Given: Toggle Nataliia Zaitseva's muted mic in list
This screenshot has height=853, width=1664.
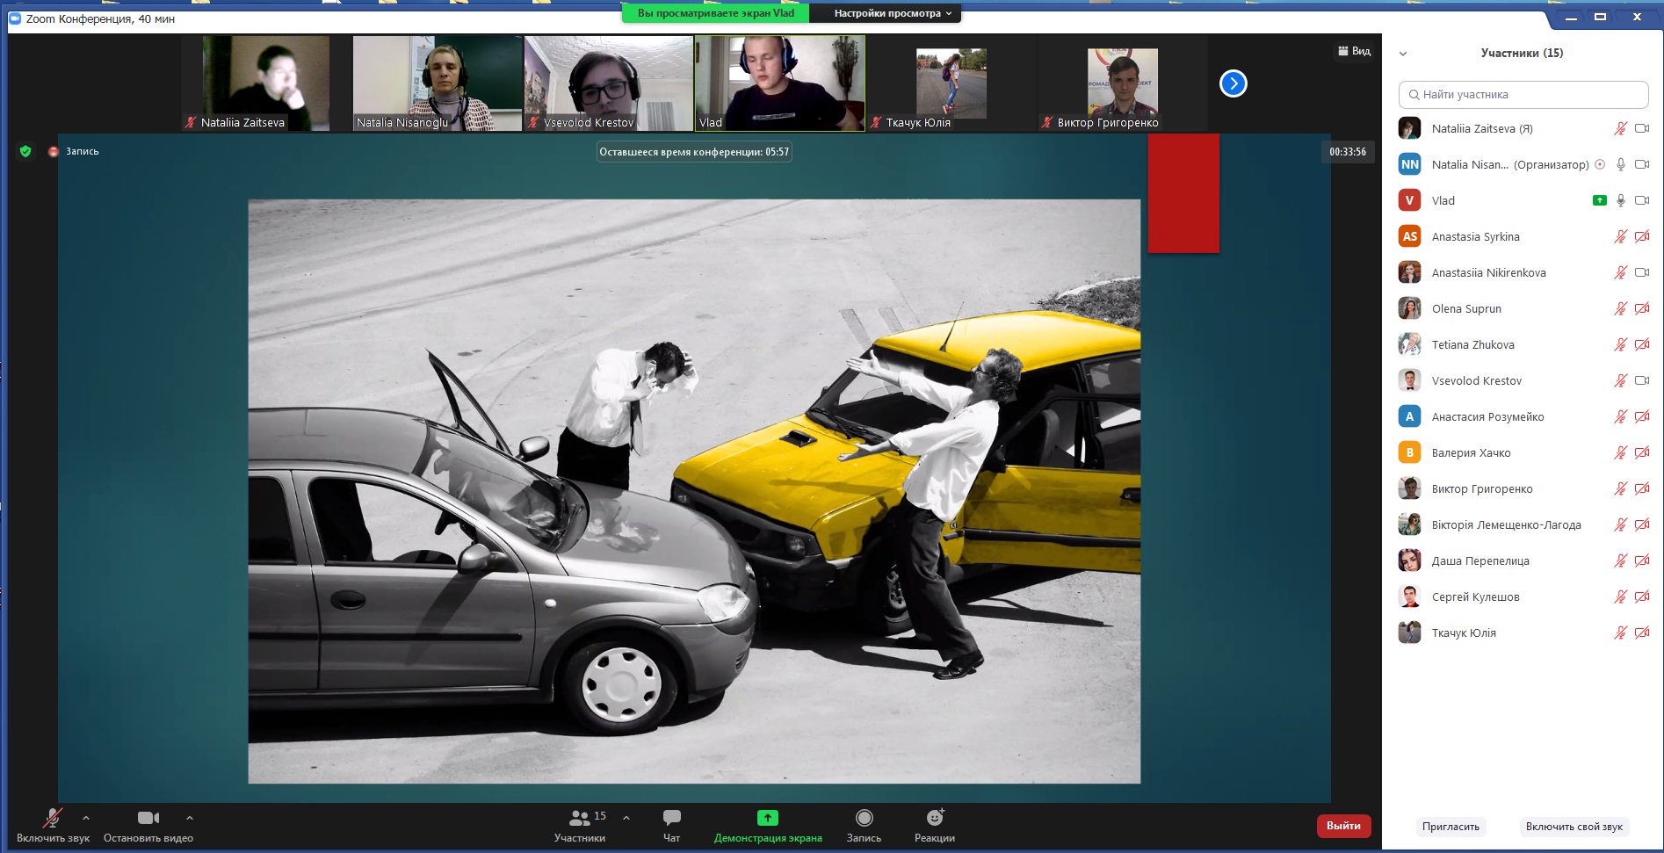Looking at the screenshot, I should pos(1620,128).
